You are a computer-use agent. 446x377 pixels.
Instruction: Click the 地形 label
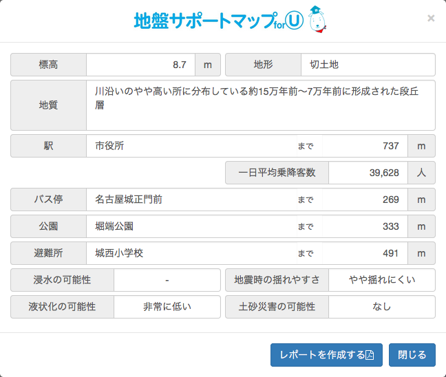[263, 65]
